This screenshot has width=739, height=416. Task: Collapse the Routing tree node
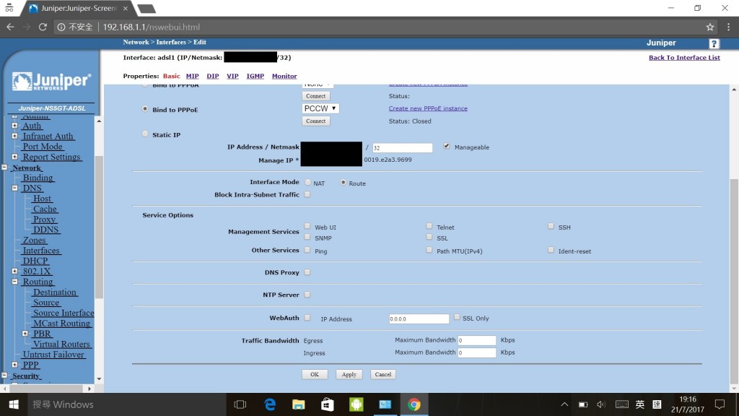pyautogui.click(x=14, y=282)
